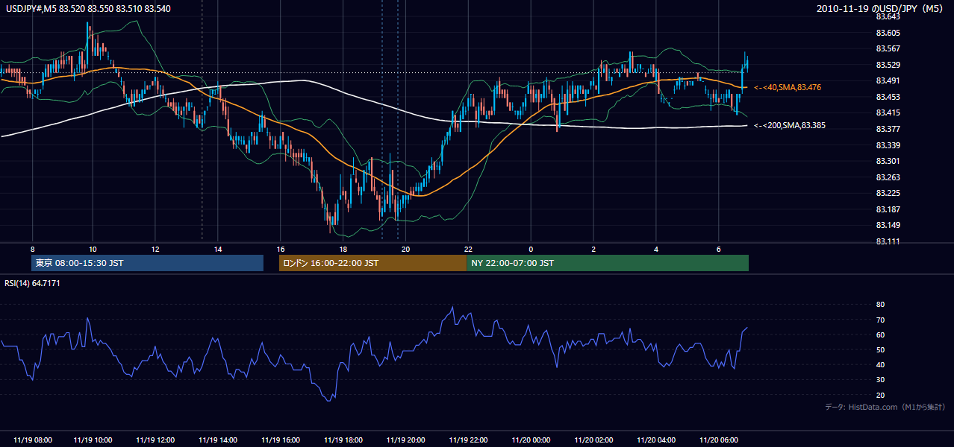
Task: Click the hour 18 label under the price chart
Action: [343, 249]
